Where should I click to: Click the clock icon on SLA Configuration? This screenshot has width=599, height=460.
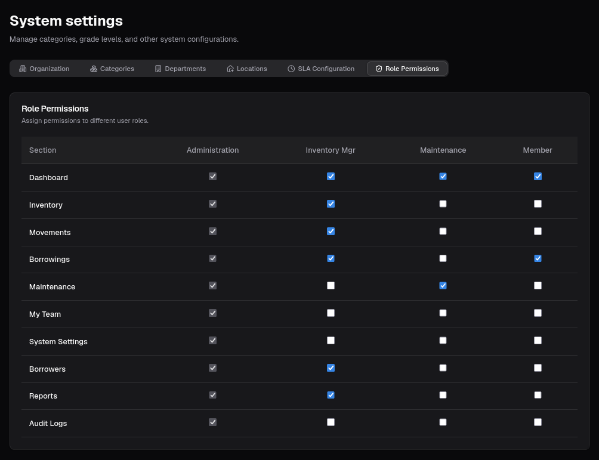coord(291,69)
